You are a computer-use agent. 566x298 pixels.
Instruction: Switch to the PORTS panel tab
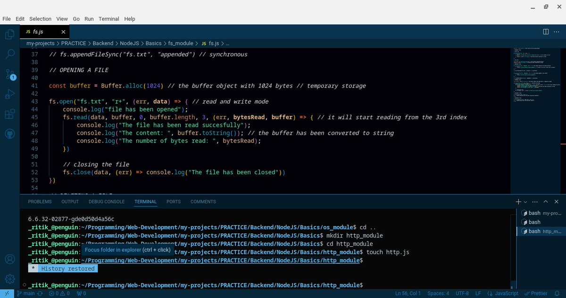174,201
